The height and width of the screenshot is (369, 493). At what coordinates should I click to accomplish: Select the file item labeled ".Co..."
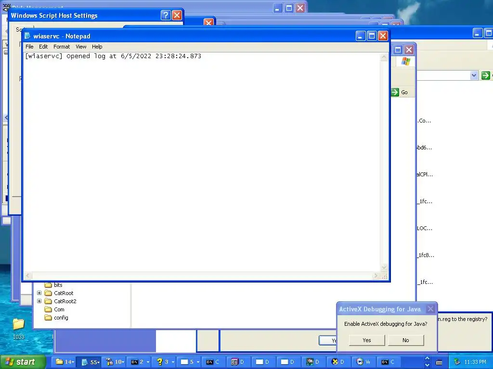[424, 121]
